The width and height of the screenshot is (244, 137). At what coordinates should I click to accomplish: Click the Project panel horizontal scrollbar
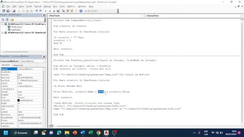click(x=16, y=52)
